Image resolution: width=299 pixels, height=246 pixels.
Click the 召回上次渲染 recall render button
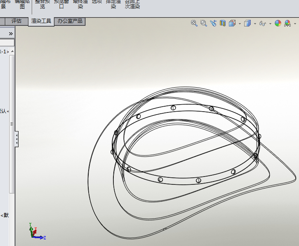click(x=132, y=4)
